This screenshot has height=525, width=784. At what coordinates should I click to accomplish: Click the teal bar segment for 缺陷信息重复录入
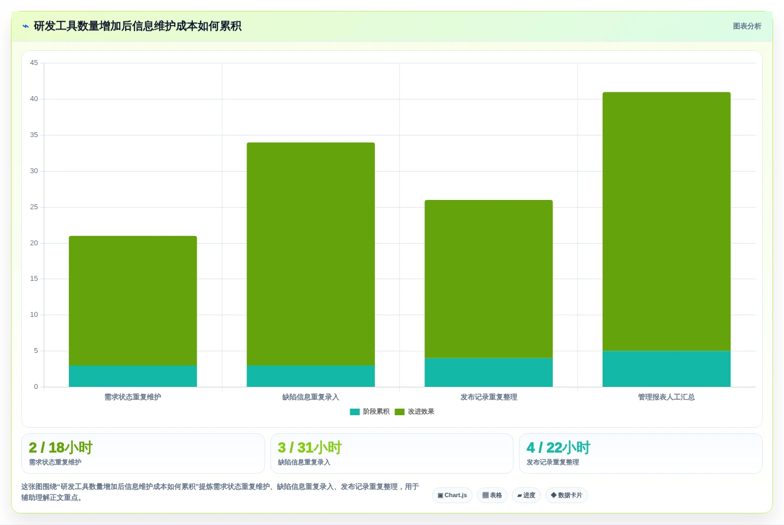pyautogui.click(x=311, y=376)
